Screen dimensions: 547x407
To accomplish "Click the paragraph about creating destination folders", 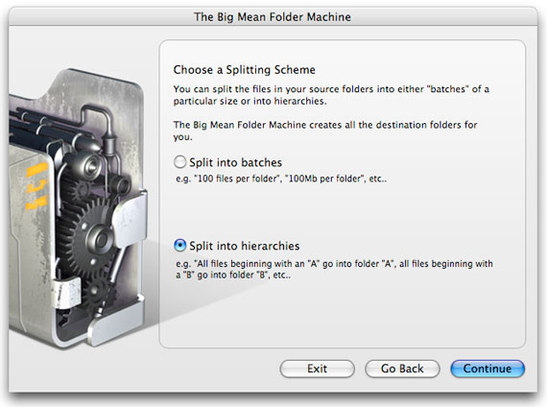I will pos(325,131).
